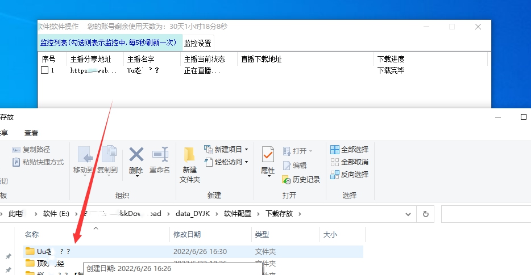Sort files by 大小 column
This screenshot has width=531, height=275.
(330, 235)
